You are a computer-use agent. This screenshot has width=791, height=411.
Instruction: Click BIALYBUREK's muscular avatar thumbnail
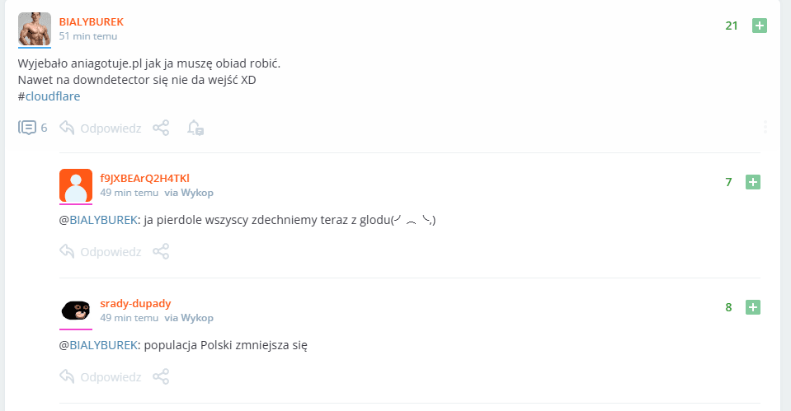35,29
